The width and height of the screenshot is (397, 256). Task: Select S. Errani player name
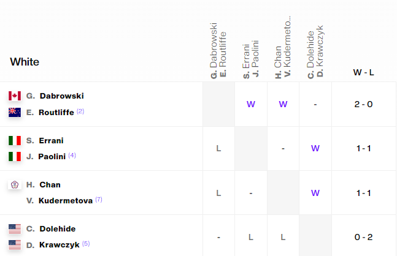click(45, 140)
